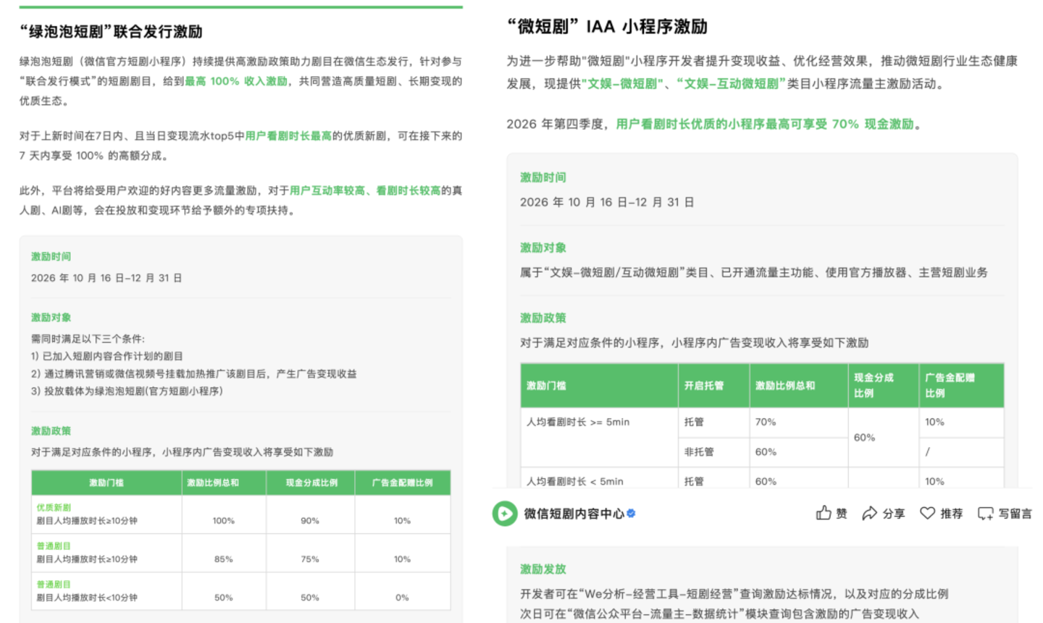
Task: Click the 70% cell in right table
Action: [x=799, y=422]
